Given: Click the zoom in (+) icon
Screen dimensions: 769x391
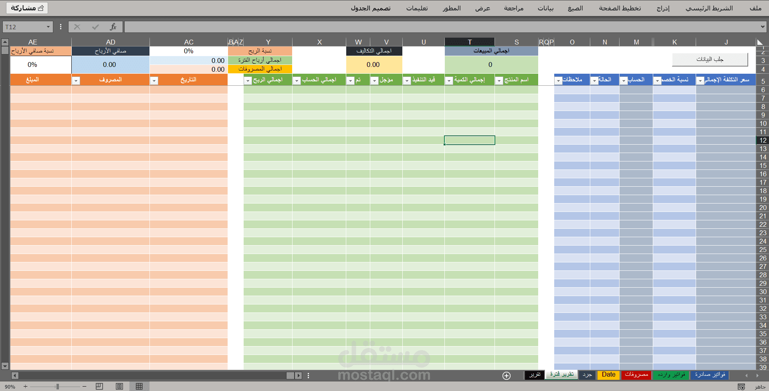Looking at the screenshot, I should 24,386.
